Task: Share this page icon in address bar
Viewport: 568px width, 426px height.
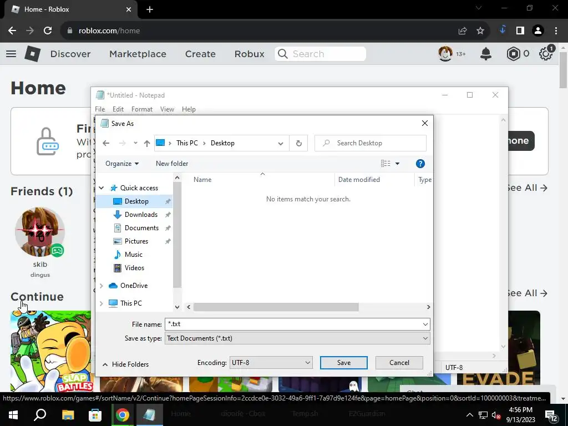Action: [x=463, y=31]
